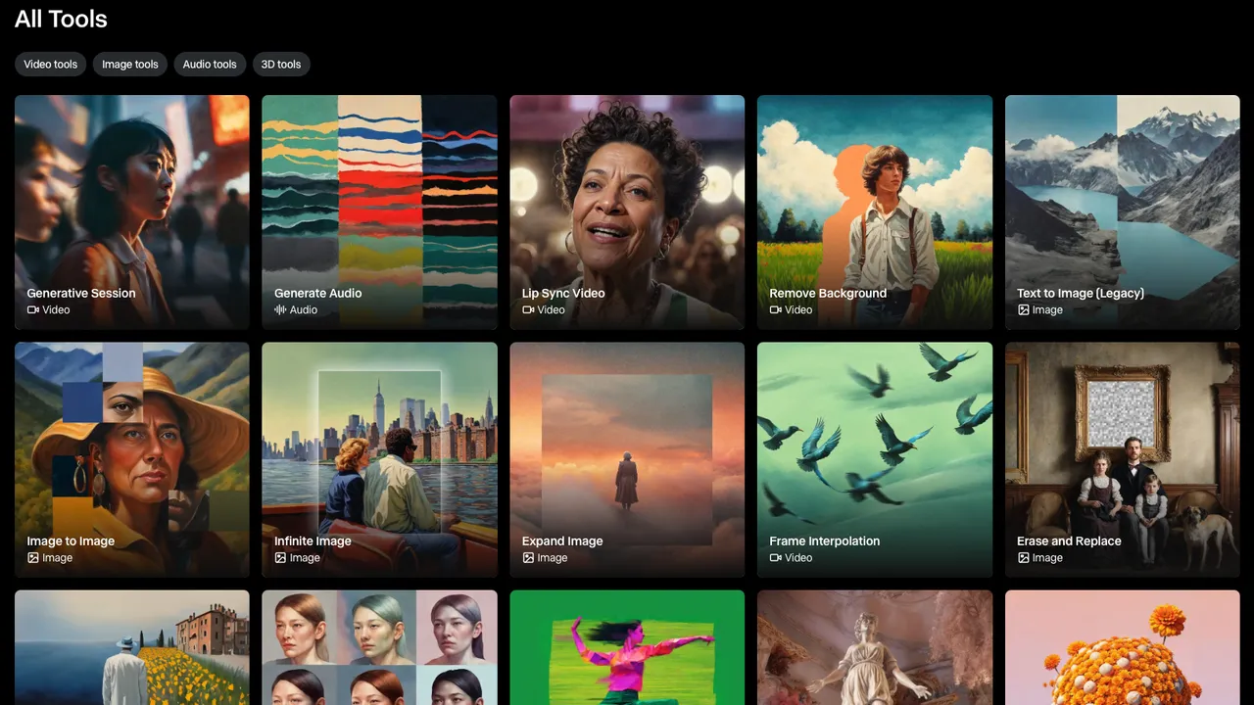Open the thumbnail of man beside yellow flower field
1254x705 pixels.
[x=132, y=647]
